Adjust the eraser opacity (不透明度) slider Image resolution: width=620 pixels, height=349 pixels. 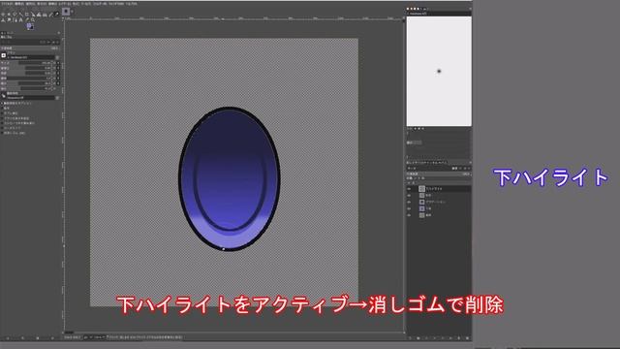pyautogui.click(x=29, y=48)
